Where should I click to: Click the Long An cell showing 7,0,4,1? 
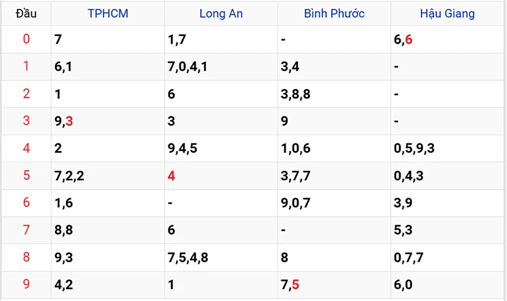(x=187, y=67)
